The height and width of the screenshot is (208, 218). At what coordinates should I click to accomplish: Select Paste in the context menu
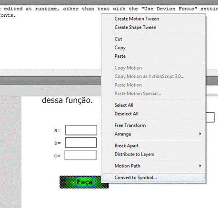coord(153,56)
